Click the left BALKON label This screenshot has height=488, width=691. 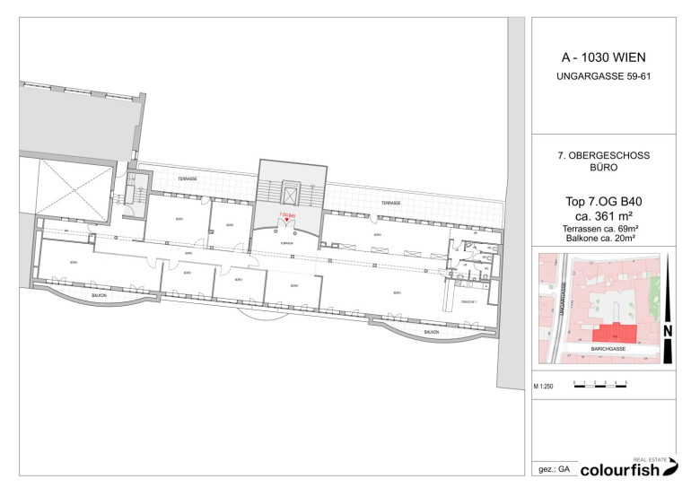(x=101, y=295)
